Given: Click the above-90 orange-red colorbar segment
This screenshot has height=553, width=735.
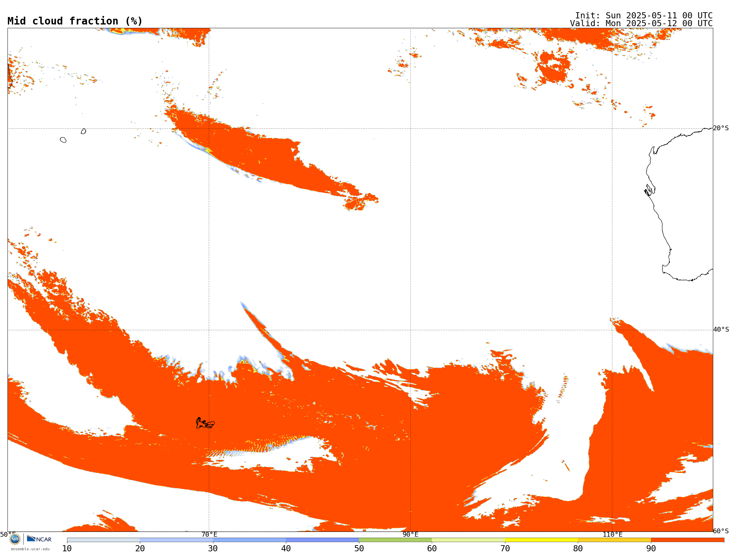Looking at the screenshot, I should (687, 540).
